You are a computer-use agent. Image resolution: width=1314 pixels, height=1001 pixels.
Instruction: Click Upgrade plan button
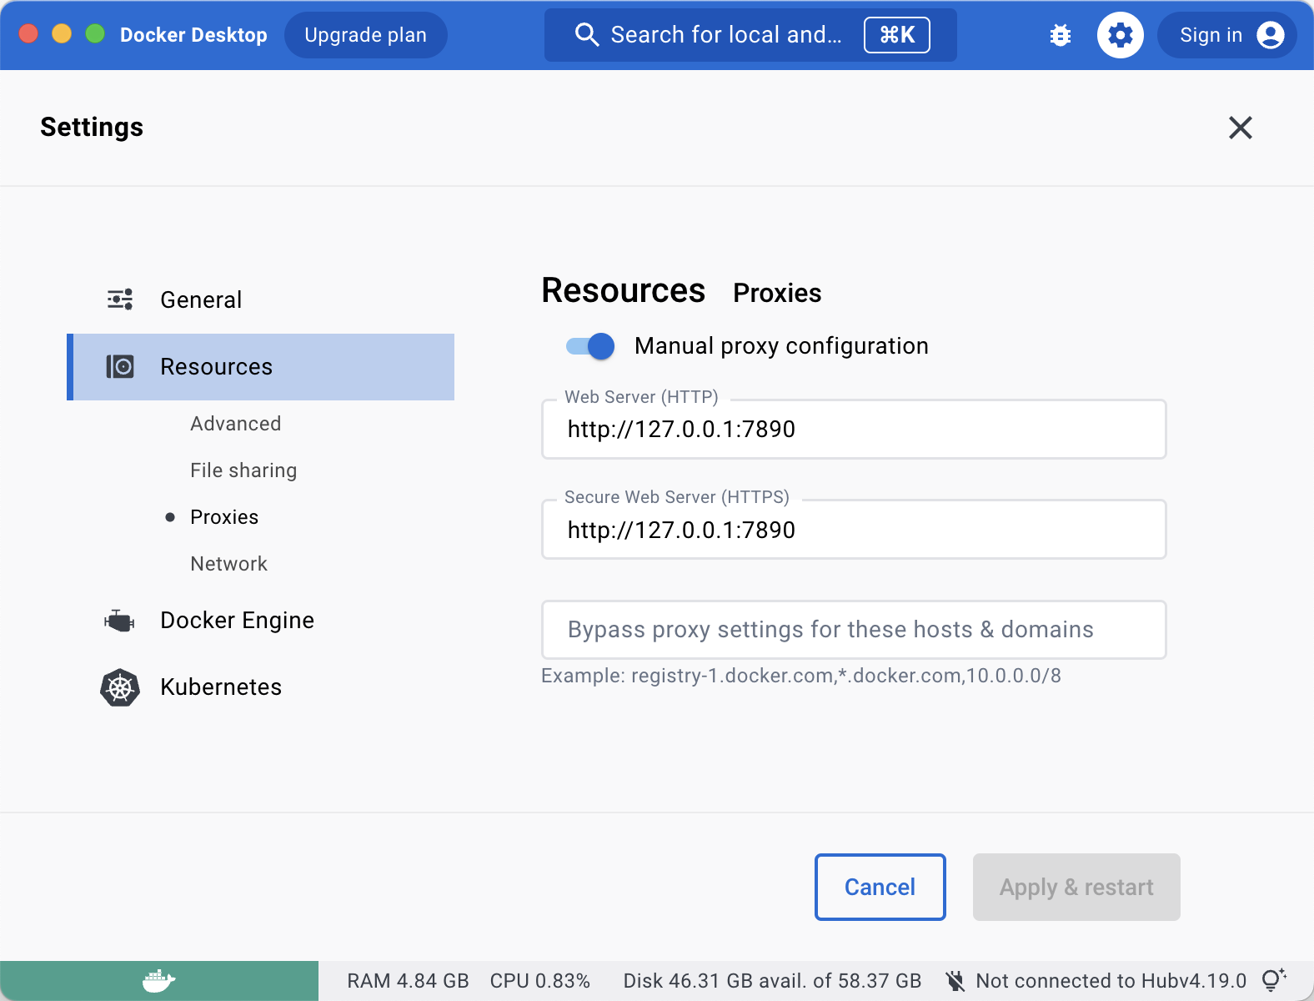click(x=365, y=35)
